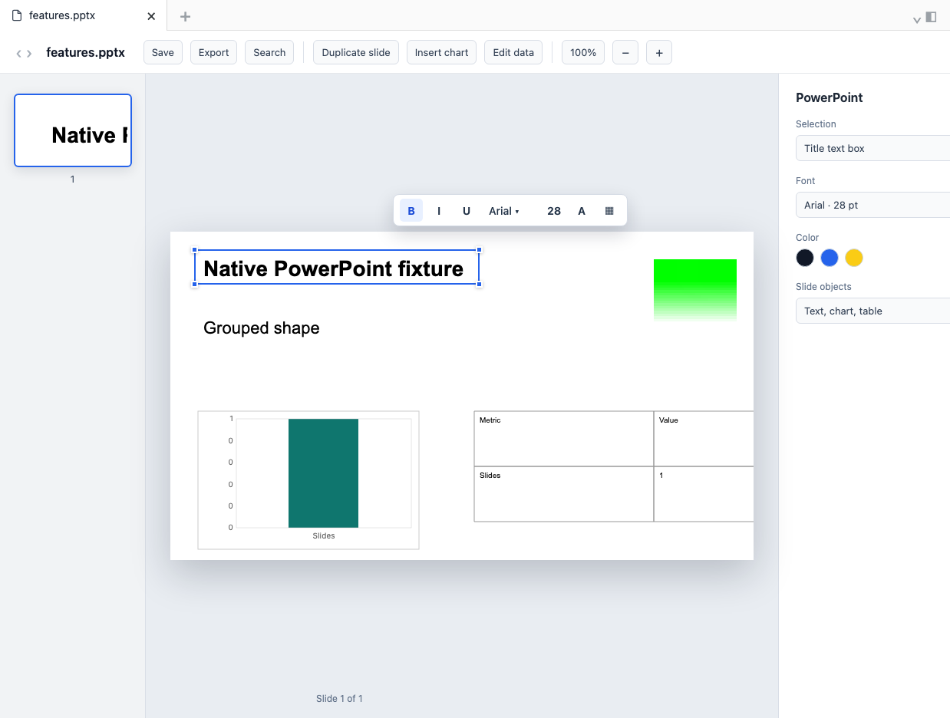Image resolution: width=950 pixels, height=718 pixels.
Task: Select the green gradient rectangle shape
Action: pos(695,290)
